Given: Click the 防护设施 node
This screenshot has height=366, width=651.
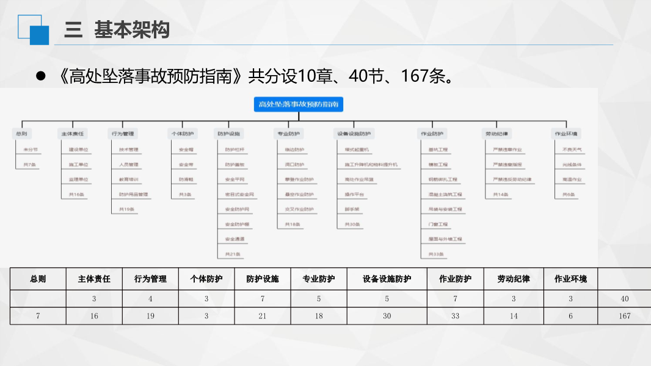Looking at the screenshot, I should coord(231,133).
